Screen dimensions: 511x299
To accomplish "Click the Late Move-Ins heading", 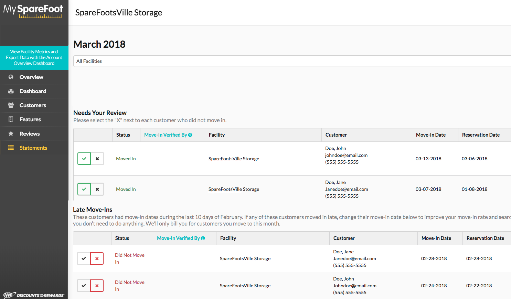I will 93,210.
